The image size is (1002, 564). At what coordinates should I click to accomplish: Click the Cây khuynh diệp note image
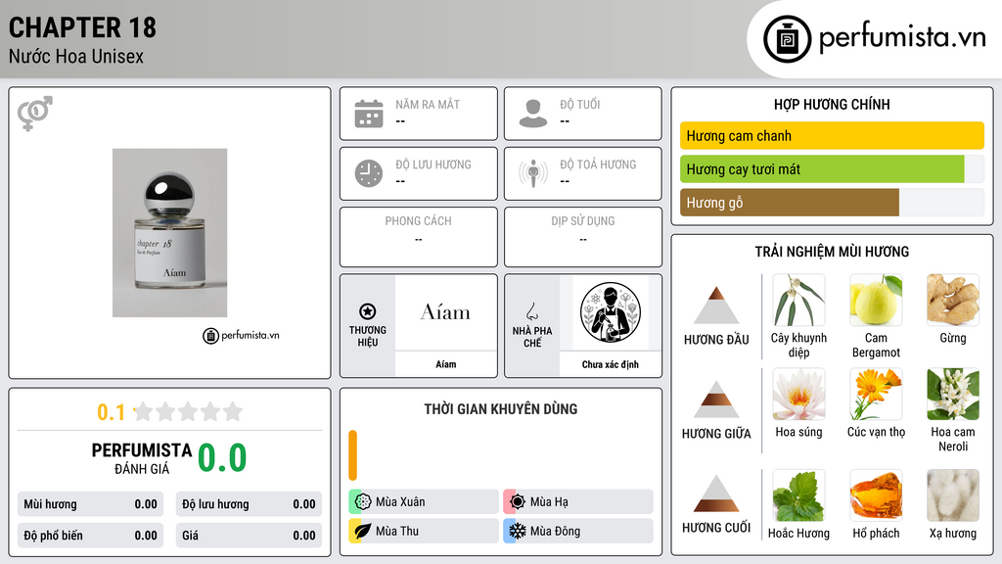pos(798,300)
